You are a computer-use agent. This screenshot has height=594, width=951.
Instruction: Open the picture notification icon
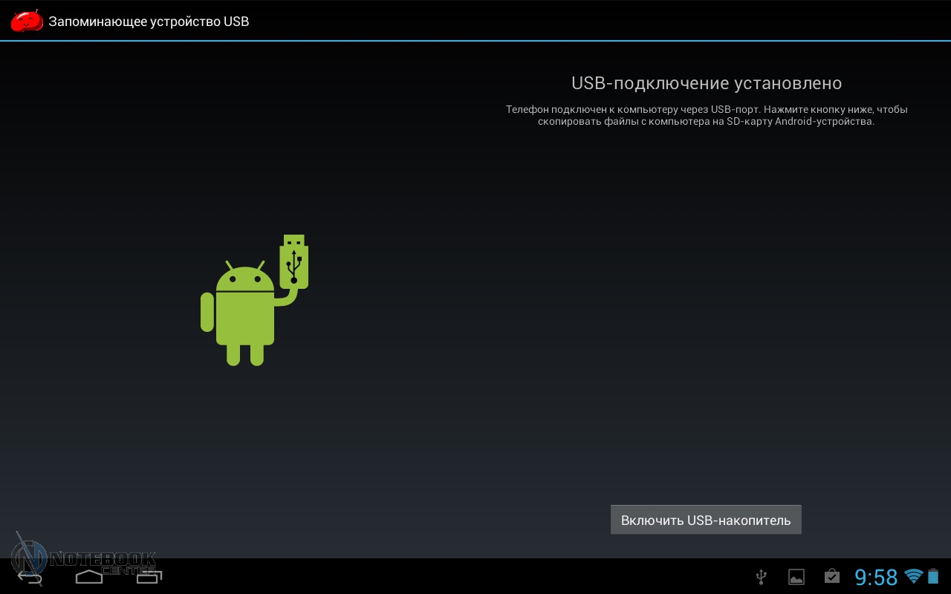pyautogui.click(x=796, y=577)
